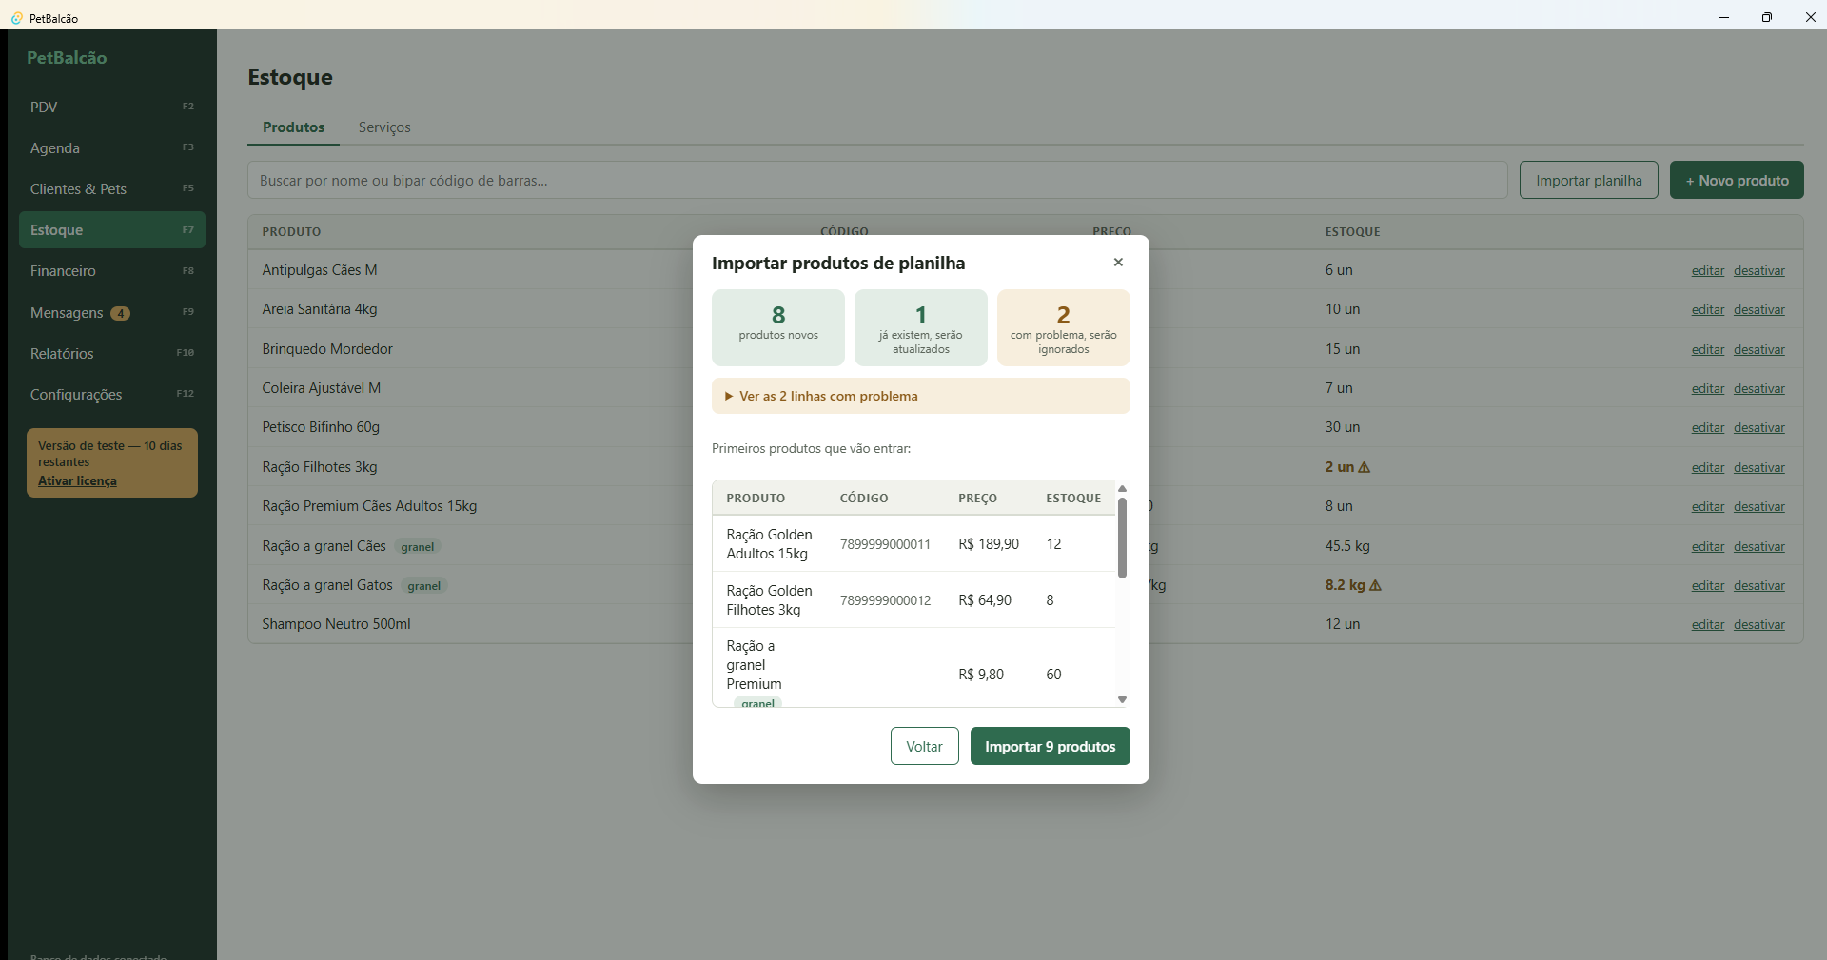Click editar for Antipulgas Cães M
Screen dimensions: 1827x960
click(1708, 270)
